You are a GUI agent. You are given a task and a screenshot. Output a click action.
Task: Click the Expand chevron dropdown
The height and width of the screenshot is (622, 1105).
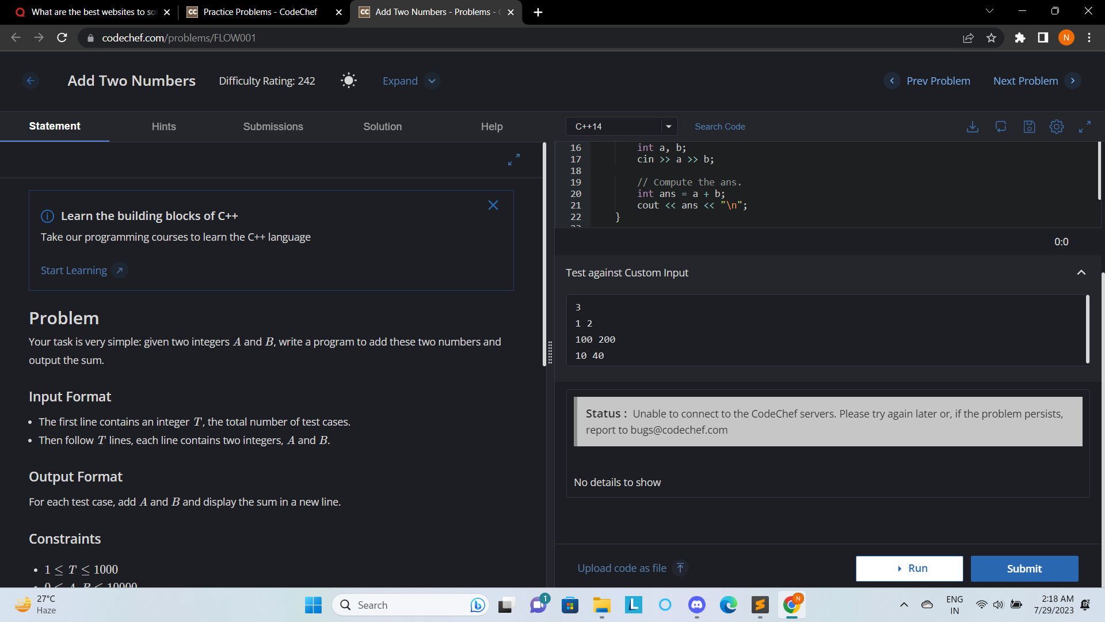tap(432, 81)
